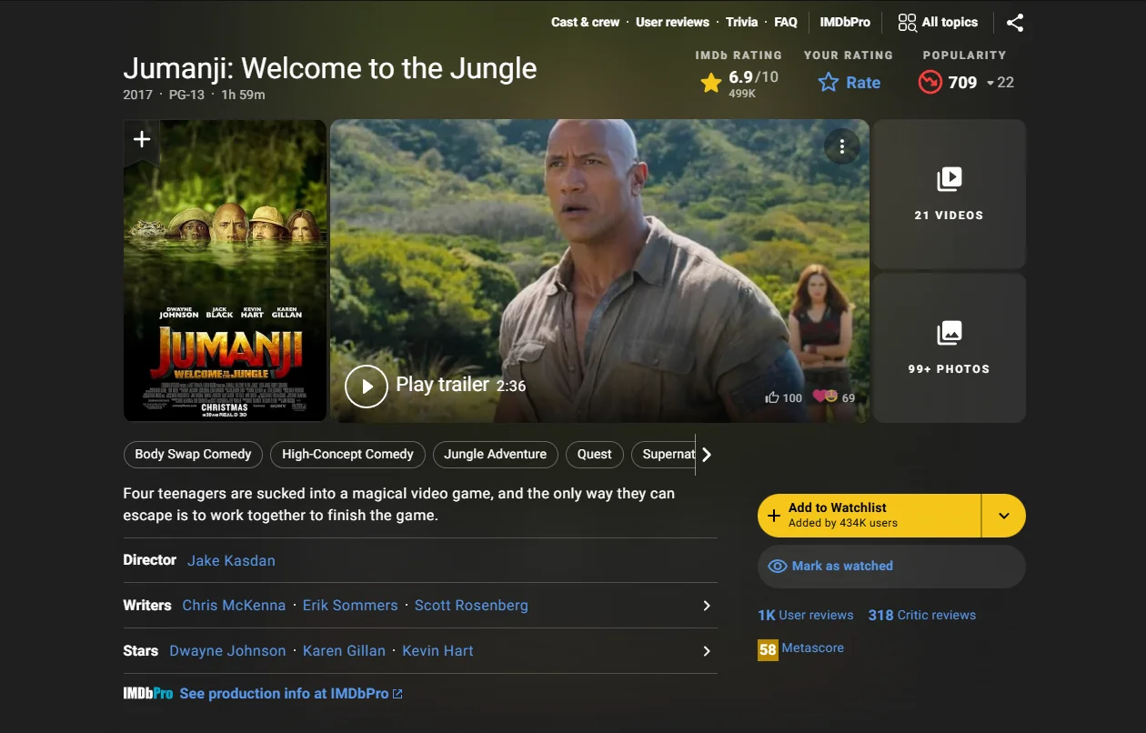The width and height of the screenshot is (1146, 733).
Task: Open the 99+ Photos gallery icon
Action: [949, 333]
